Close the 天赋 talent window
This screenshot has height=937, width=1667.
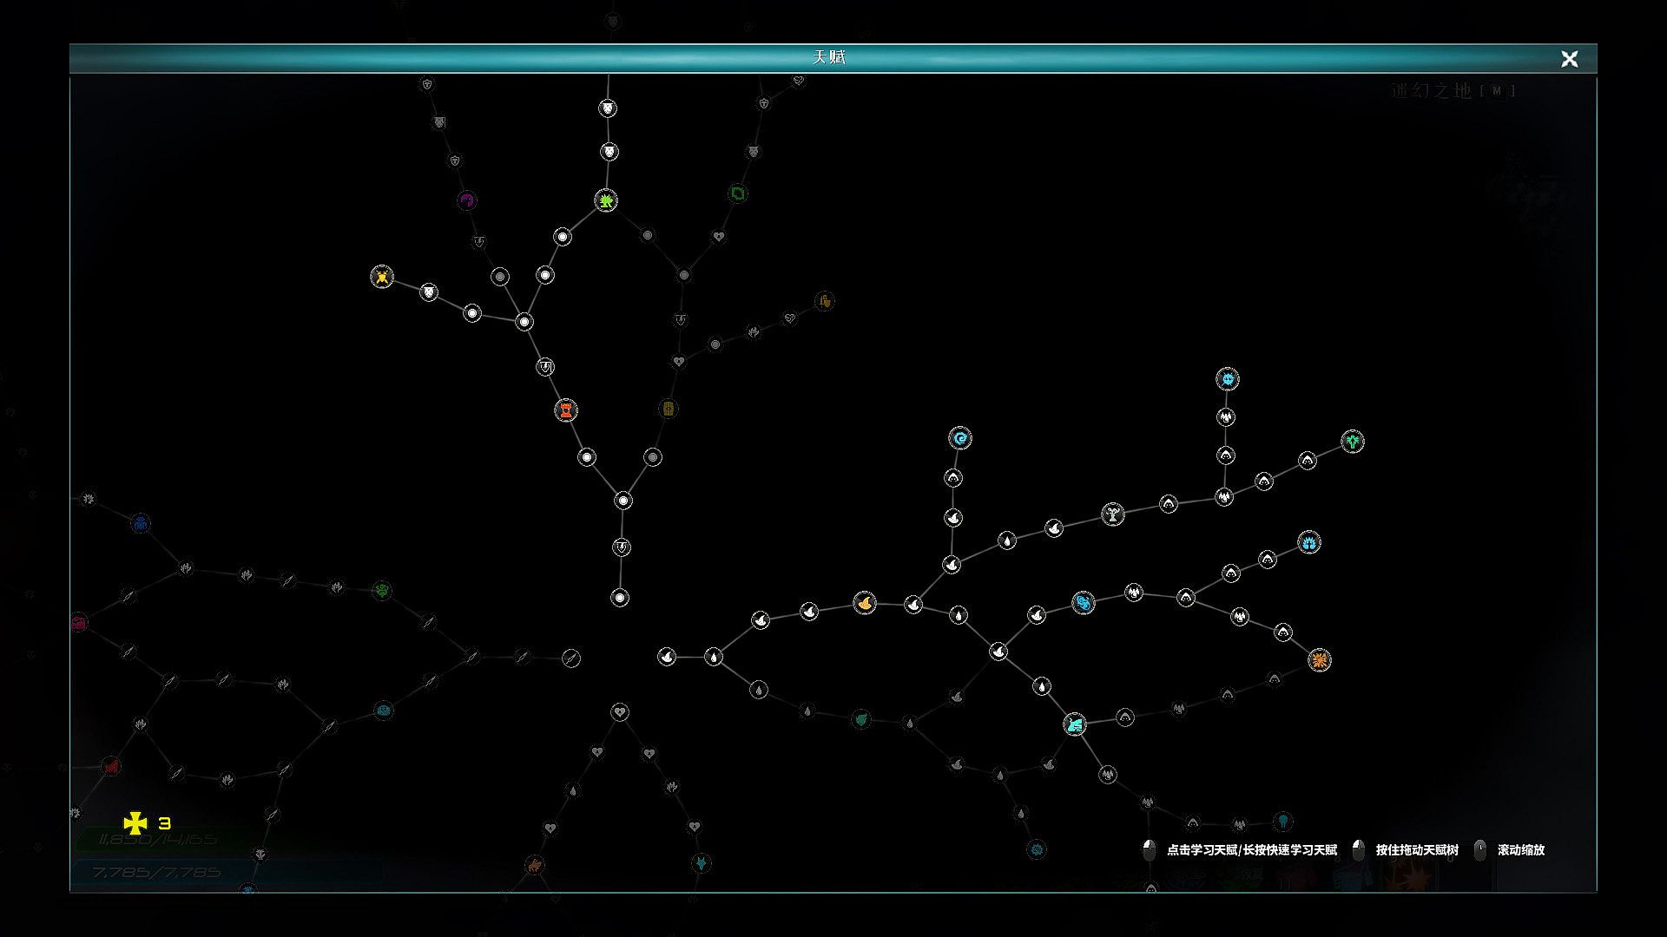pyautogui.click(x=1569, y=59)
